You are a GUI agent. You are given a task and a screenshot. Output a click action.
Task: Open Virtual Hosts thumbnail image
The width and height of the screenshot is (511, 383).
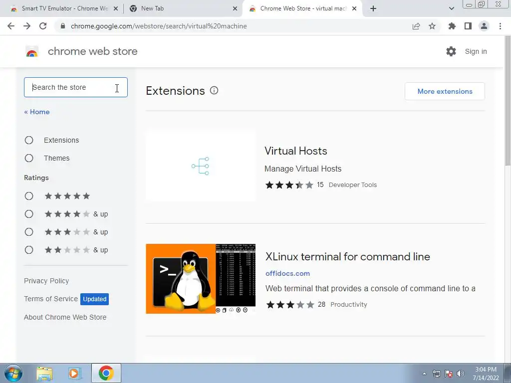pos(201,166)
